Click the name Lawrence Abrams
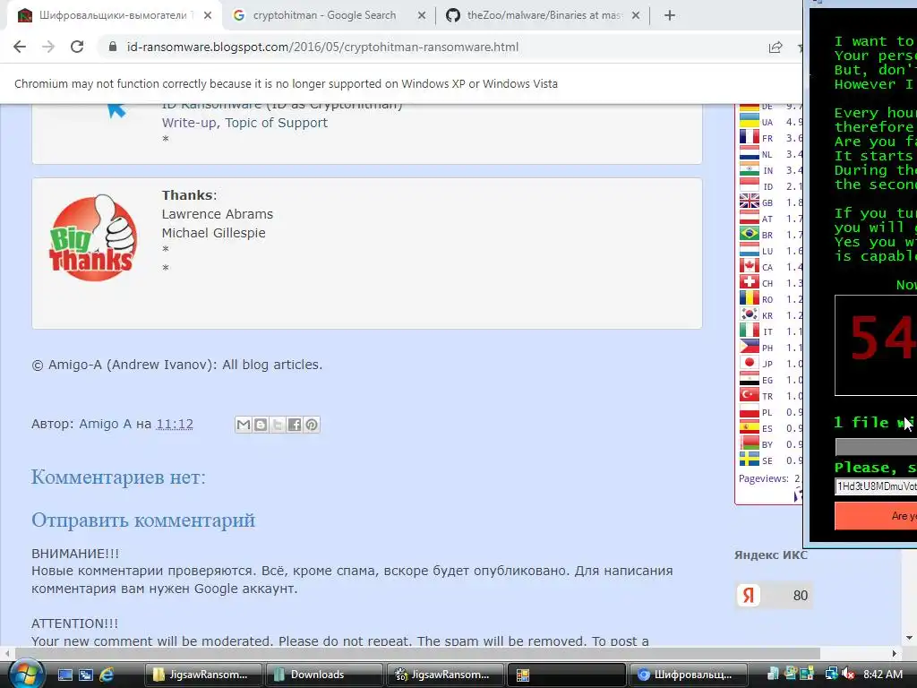This screenshot has height=688, width=917. 217,214
